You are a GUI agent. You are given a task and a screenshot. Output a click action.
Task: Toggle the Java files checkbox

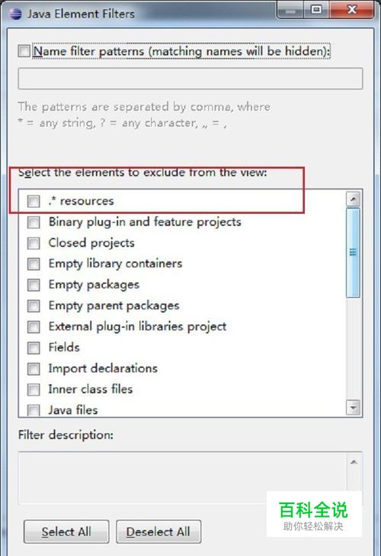click(x=34, y=410)
